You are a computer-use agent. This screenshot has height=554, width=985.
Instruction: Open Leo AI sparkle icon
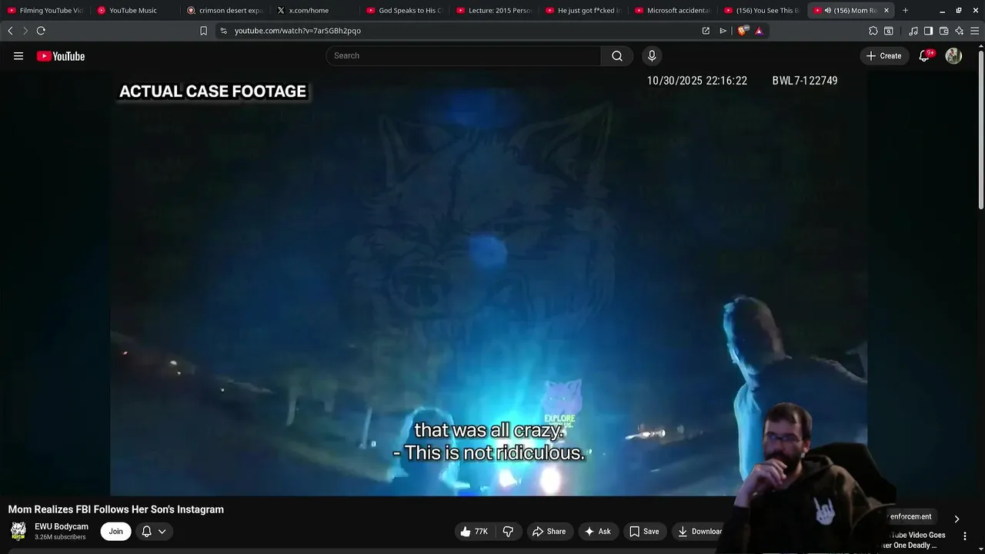tap(959, 31)
